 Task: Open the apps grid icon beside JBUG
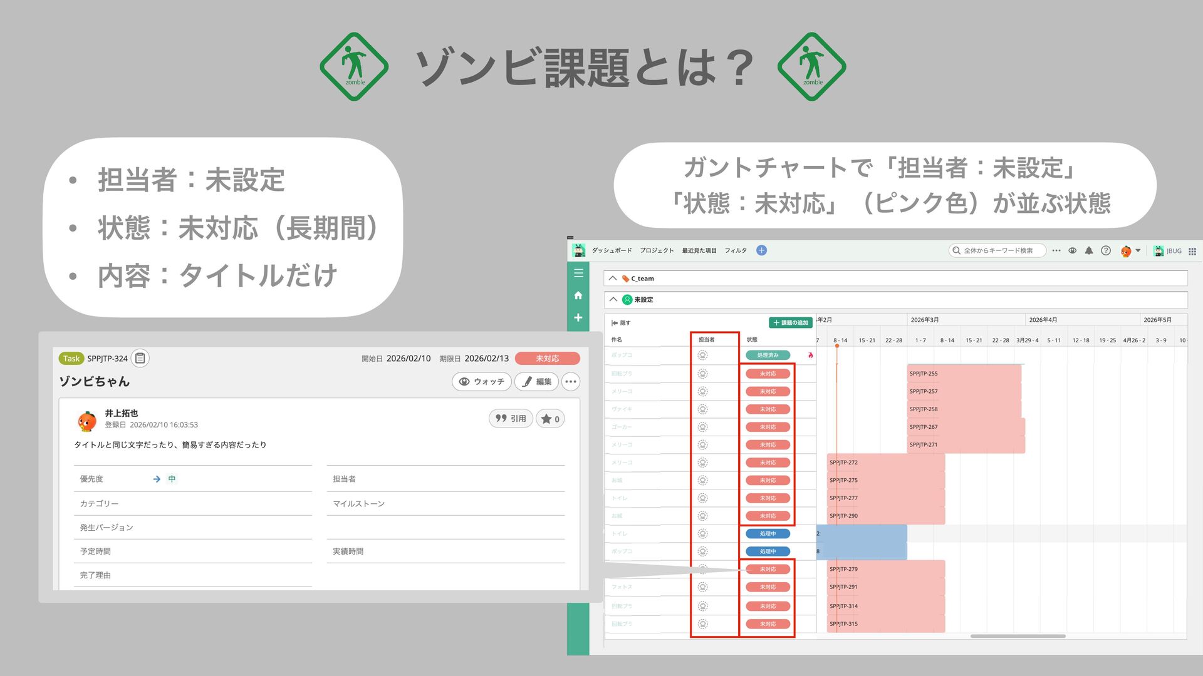1192,251
